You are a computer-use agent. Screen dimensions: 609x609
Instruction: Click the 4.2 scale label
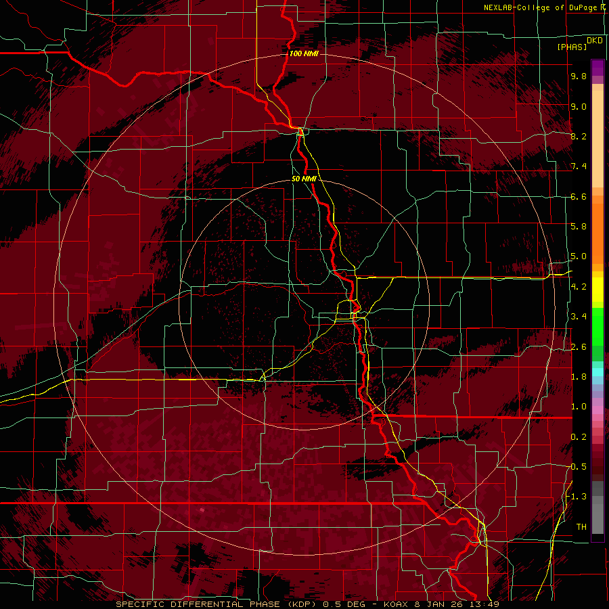[579, 287]
